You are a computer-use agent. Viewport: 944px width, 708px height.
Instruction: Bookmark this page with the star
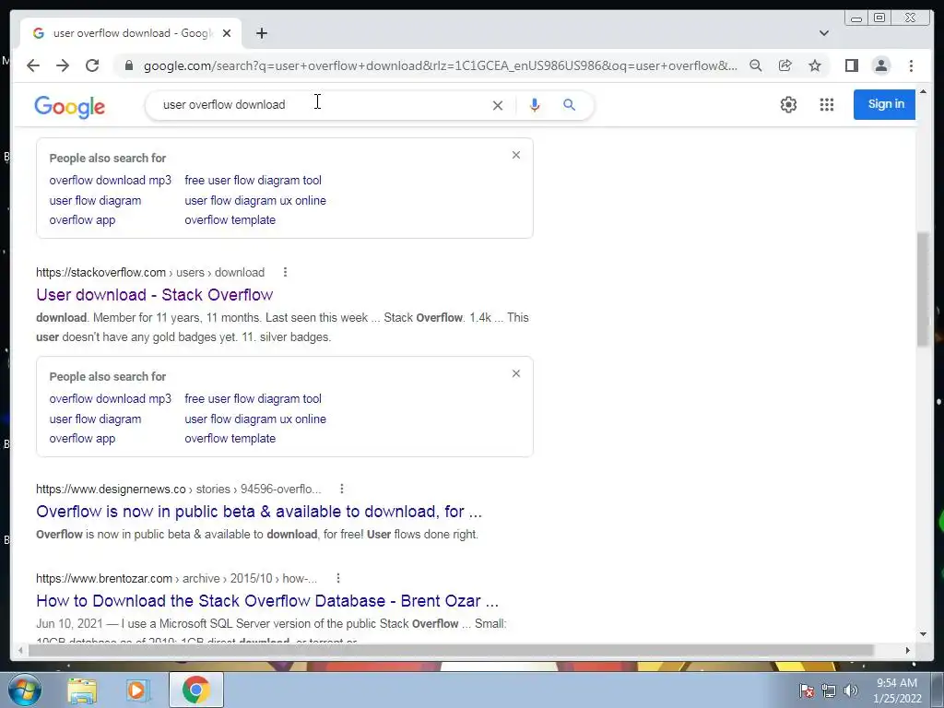click(815, 65)
